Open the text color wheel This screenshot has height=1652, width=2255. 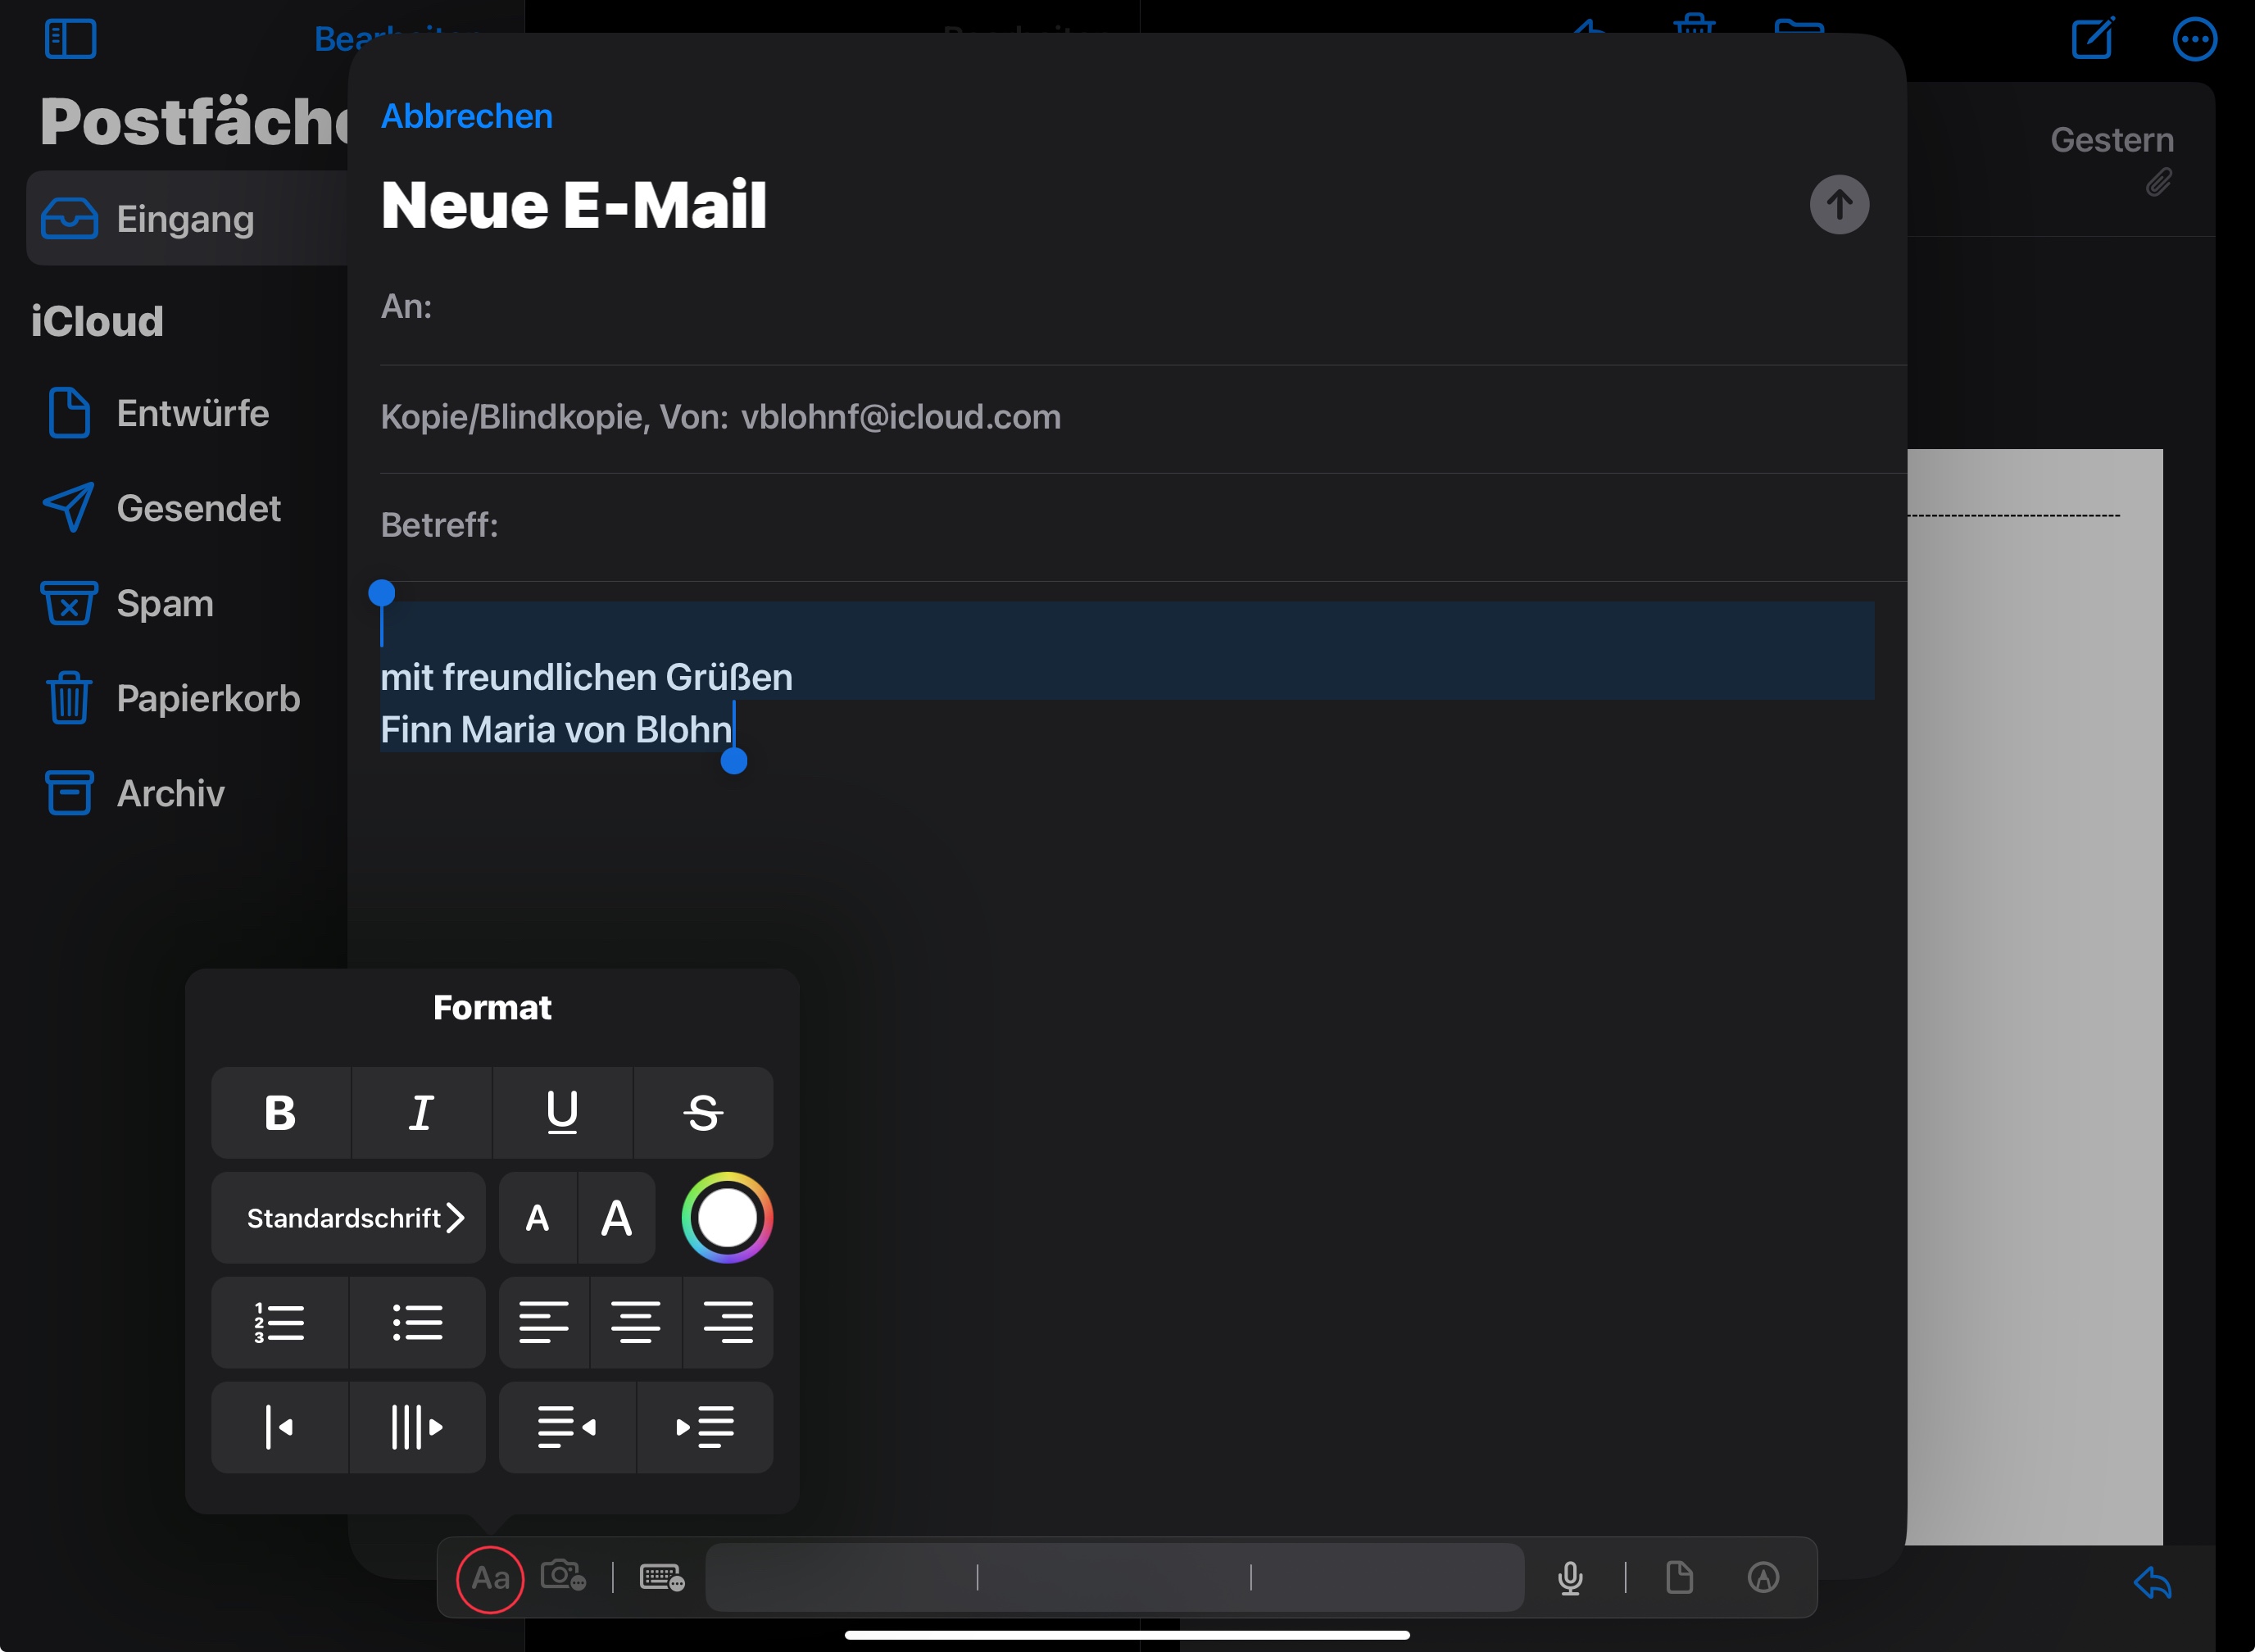tap(727, 1218)
